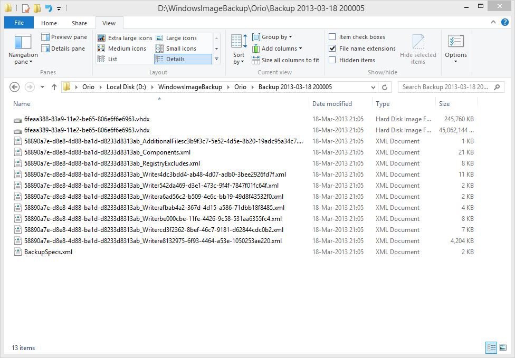
Task: Select the AdditionalFiles xml file
Action: 163,141
